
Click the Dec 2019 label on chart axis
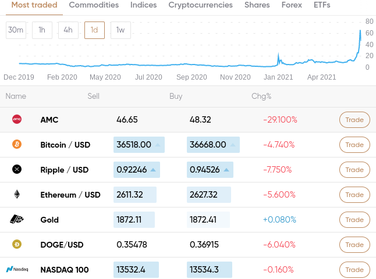(19, 77)
